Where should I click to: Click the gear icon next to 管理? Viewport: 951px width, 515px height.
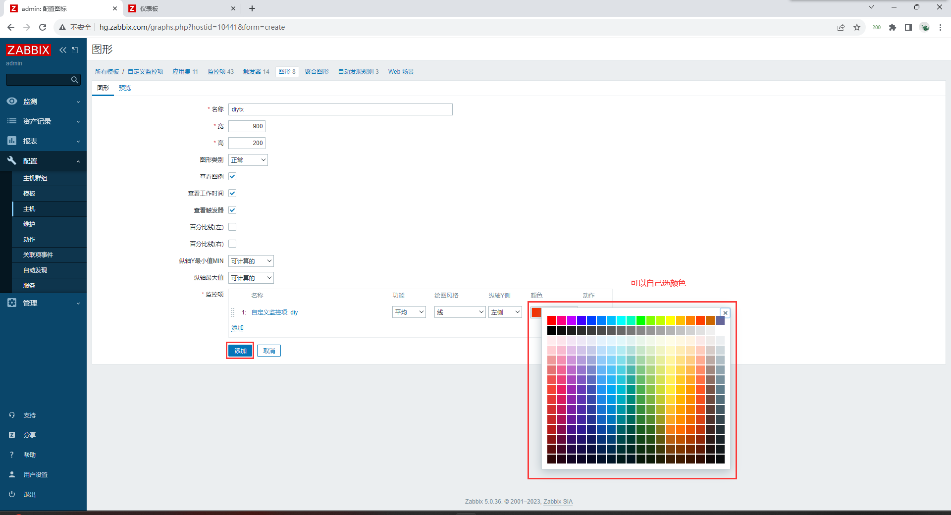tap(12, 303)
